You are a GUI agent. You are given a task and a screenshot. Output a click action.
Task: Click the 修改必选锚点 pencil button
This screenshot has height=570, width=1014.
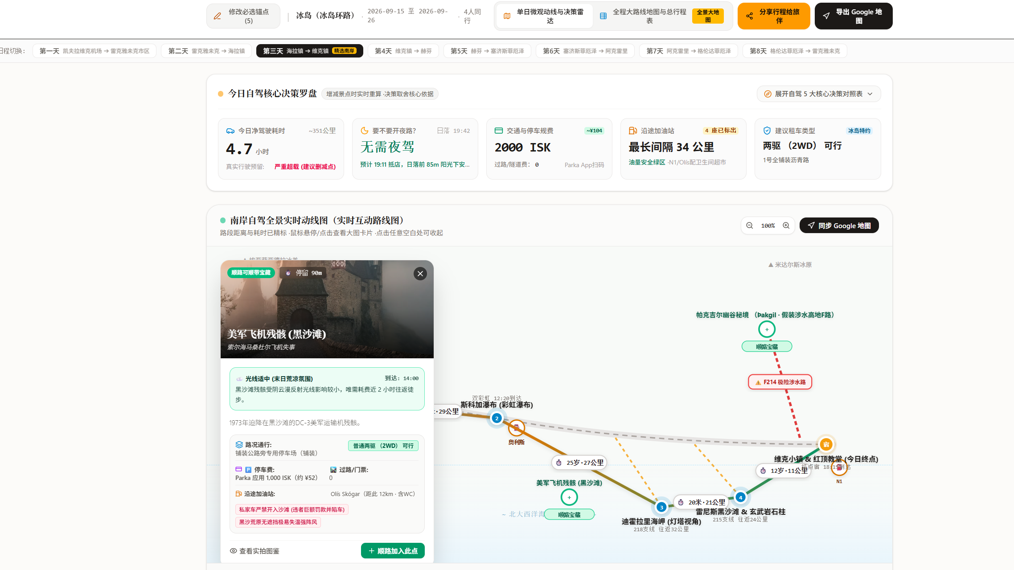(x=243, y=16)
